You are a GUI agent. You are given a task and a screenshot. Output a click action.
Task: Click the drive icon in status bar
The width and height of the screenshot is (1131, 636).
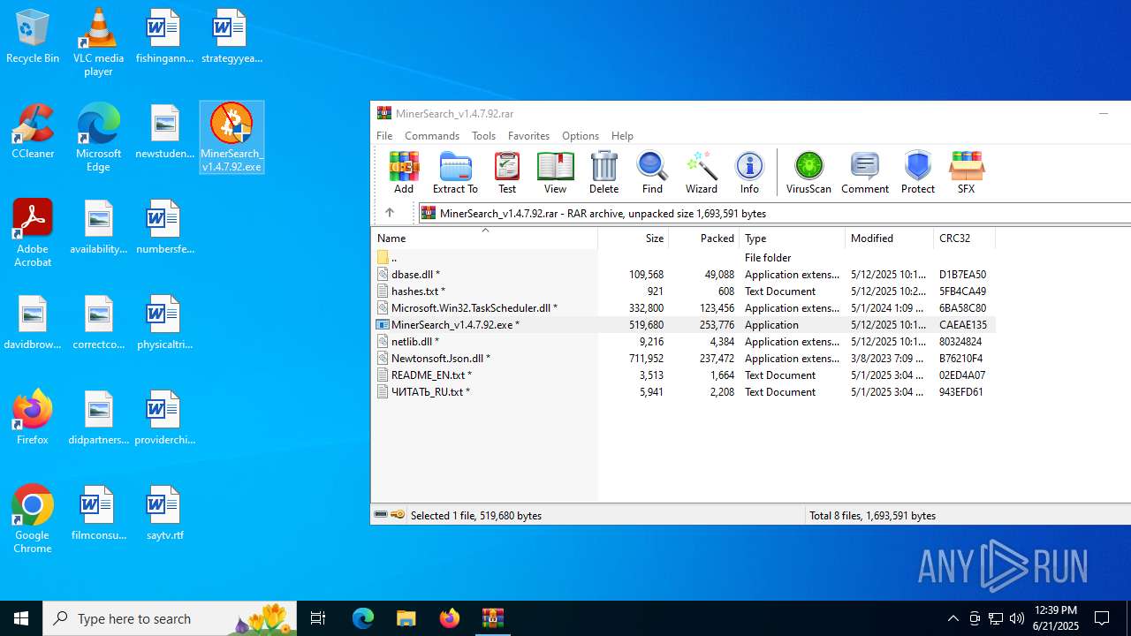tap(381, 515)
